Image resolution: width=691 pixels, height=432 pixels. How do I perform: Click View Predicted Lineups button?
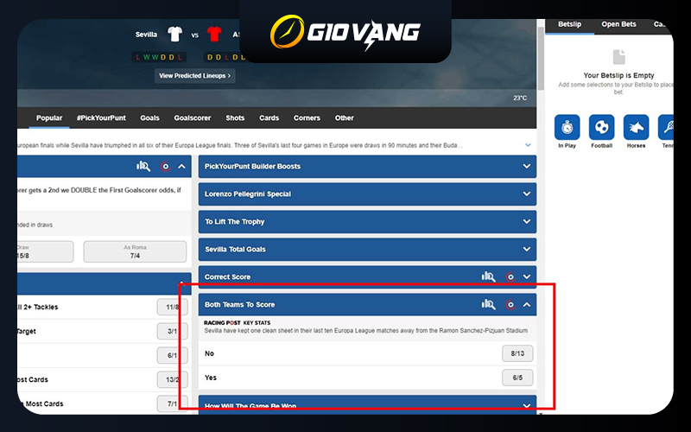pos(195,76)
